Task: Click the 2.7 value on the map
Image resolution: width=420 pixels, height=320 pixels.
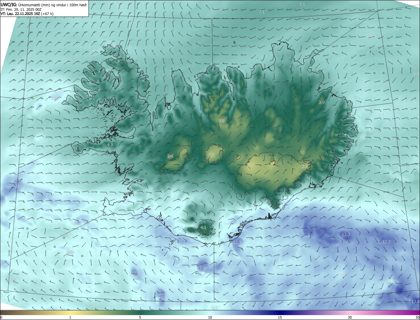Action: point(305,167)
